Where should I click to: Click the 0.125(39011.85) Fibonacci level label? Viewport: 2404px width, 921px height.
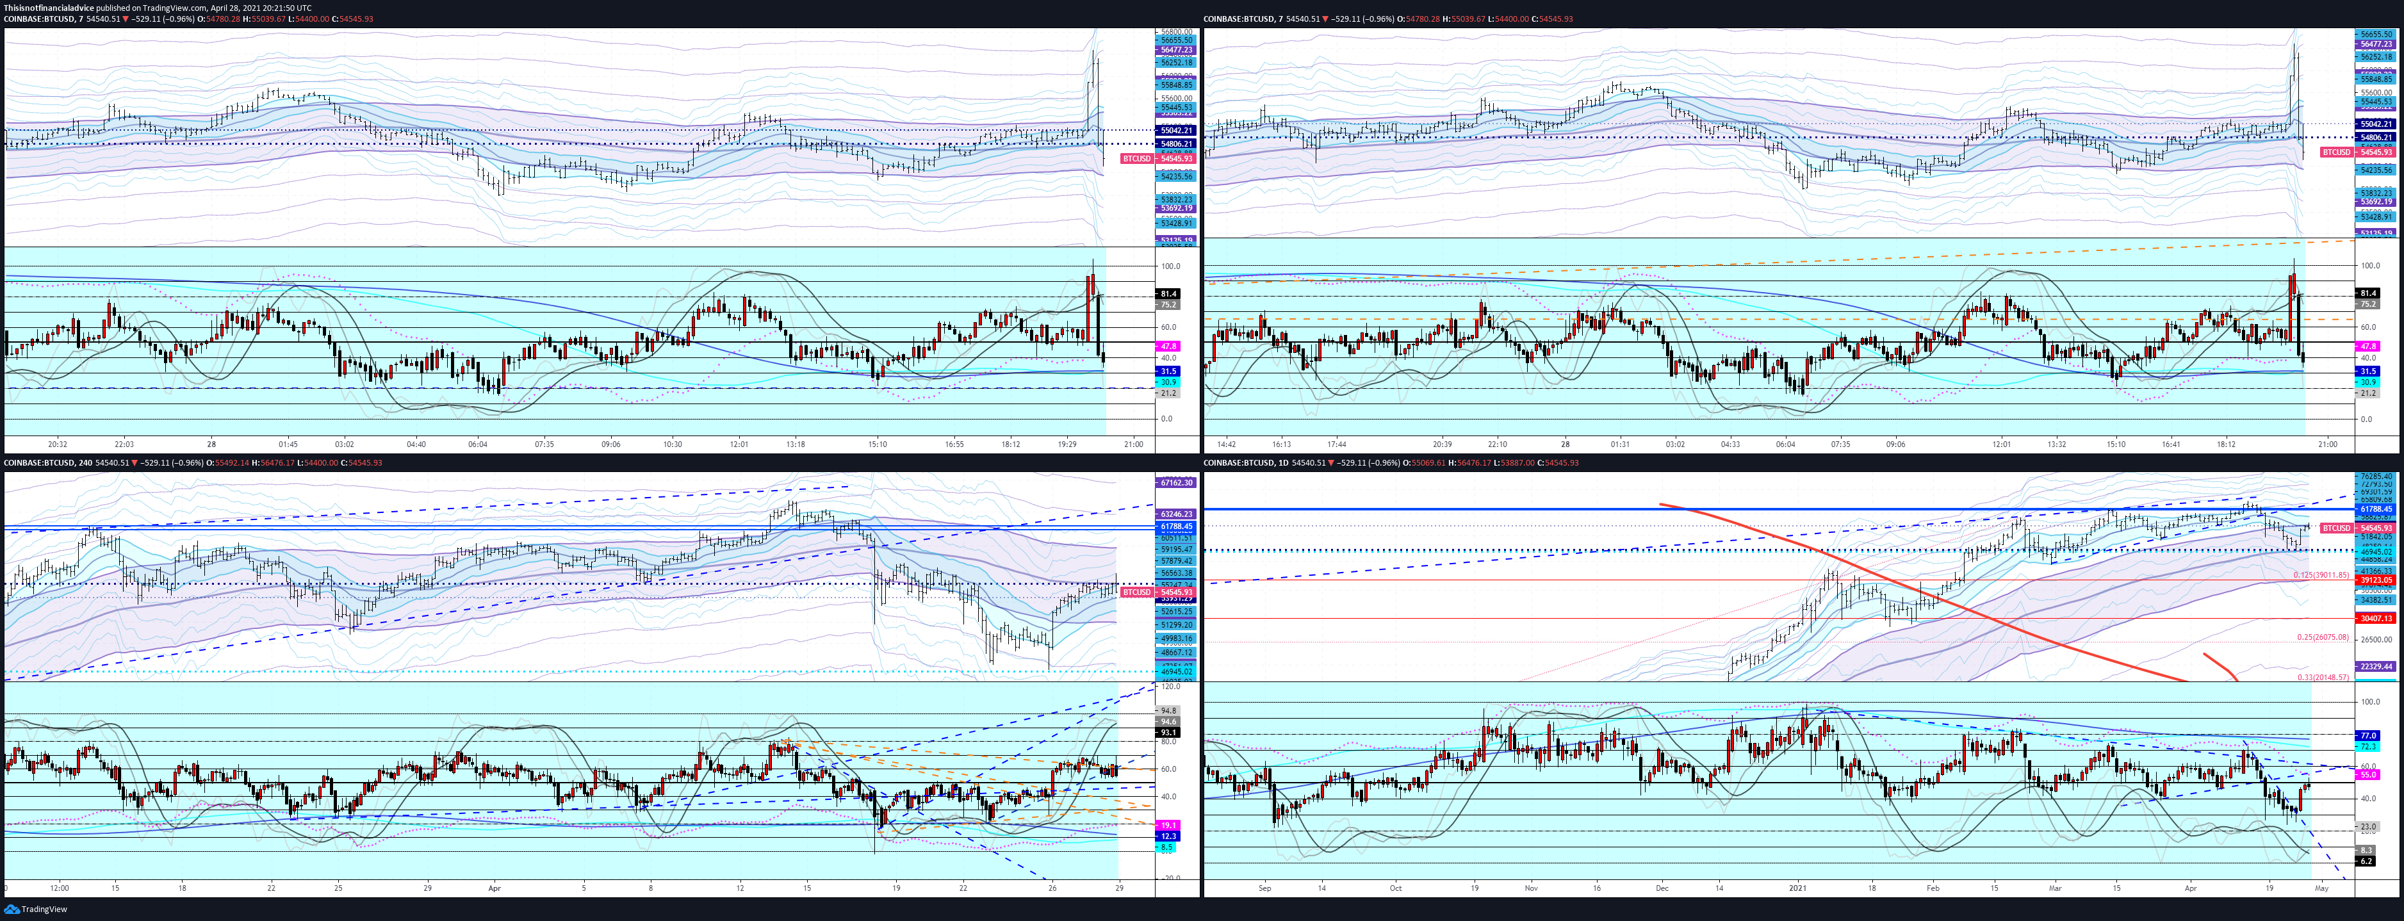coord(2321,575)
